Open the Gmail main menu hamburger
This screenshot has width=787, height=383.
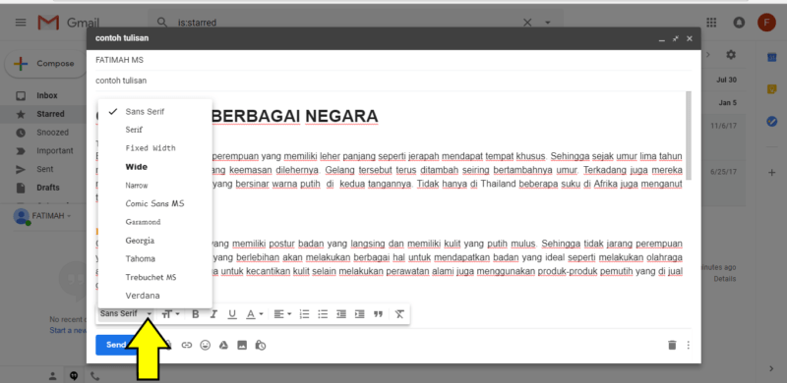tap(21, 23)
